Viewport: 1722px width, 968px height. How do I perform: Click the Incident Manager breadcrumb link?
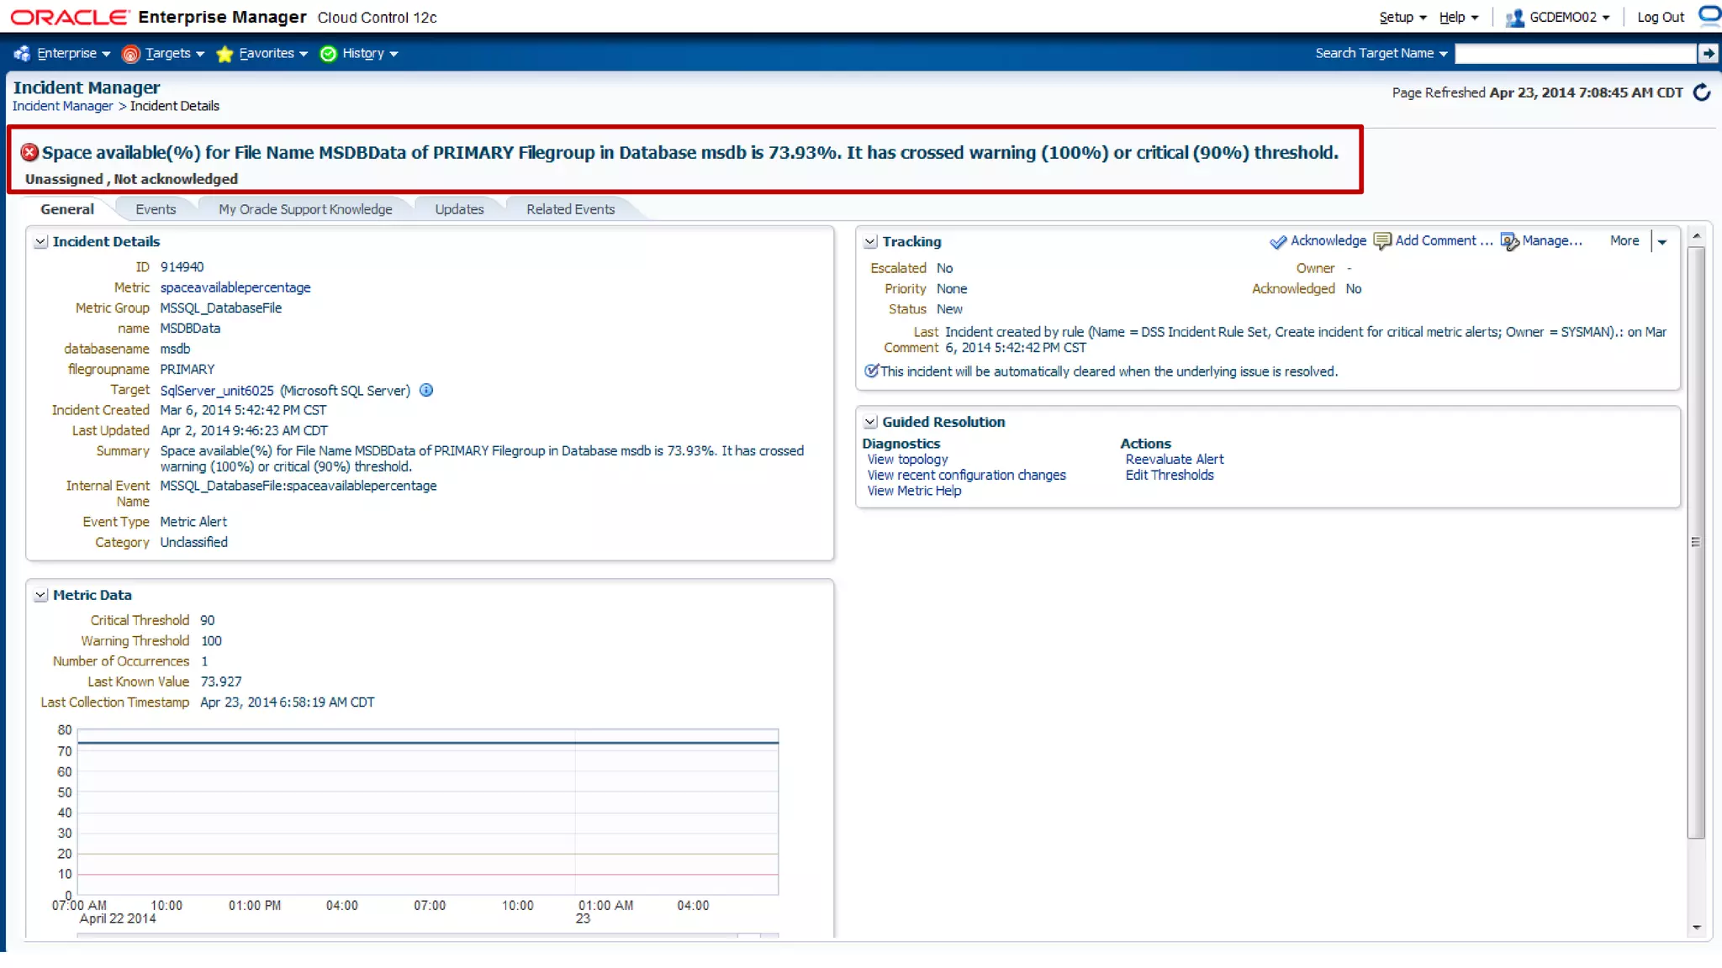click(62, 106)
